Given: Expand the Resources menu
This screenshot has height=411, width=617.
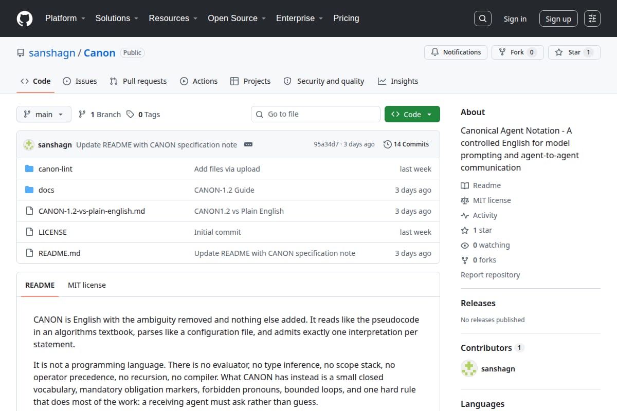Looking at the screenshot, I should (x=173, y=18).
